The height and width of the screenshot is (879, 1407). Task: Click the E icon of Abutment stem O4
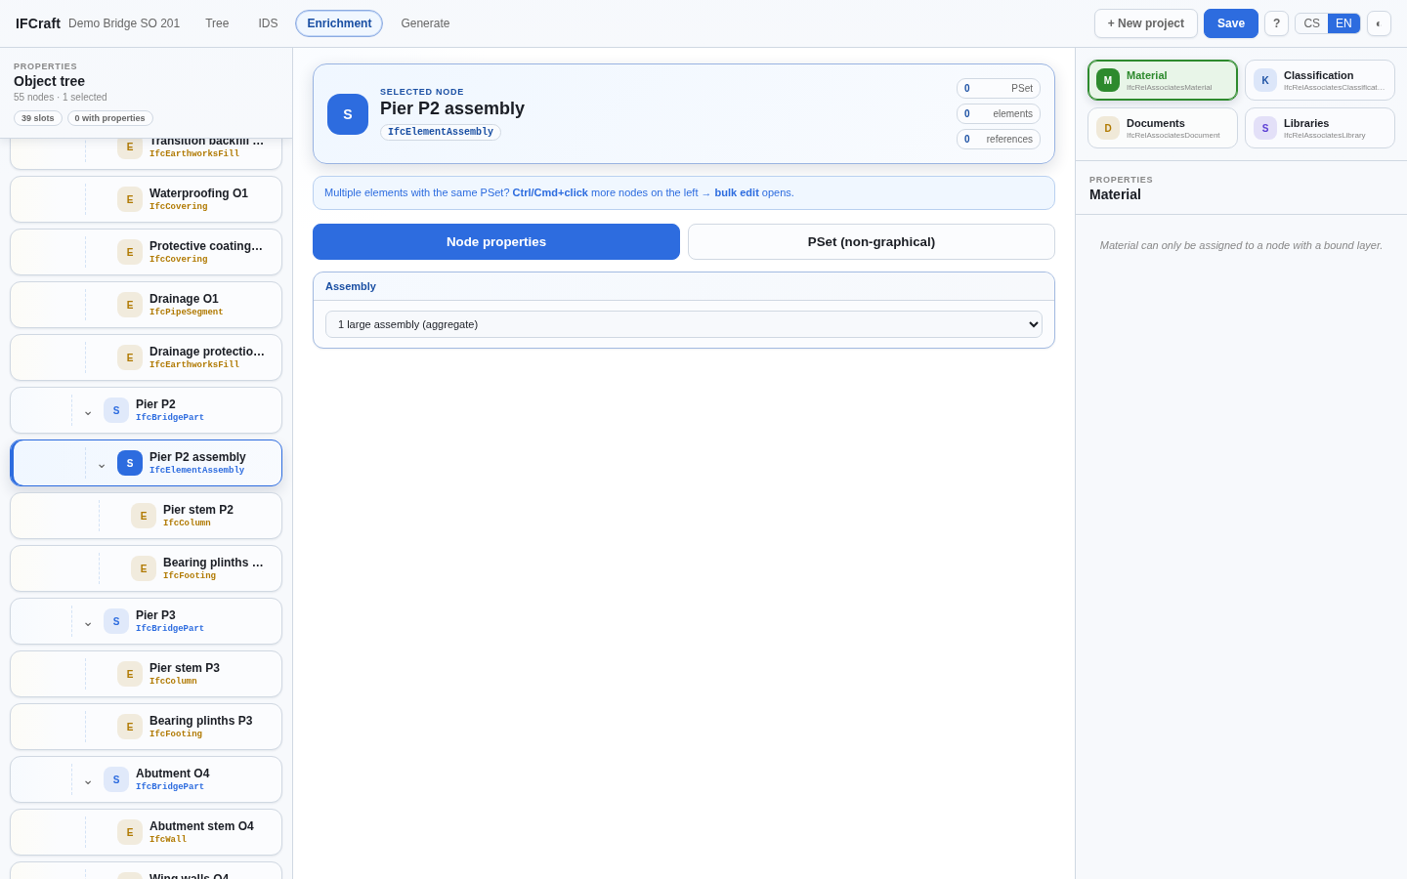[130, 832]
